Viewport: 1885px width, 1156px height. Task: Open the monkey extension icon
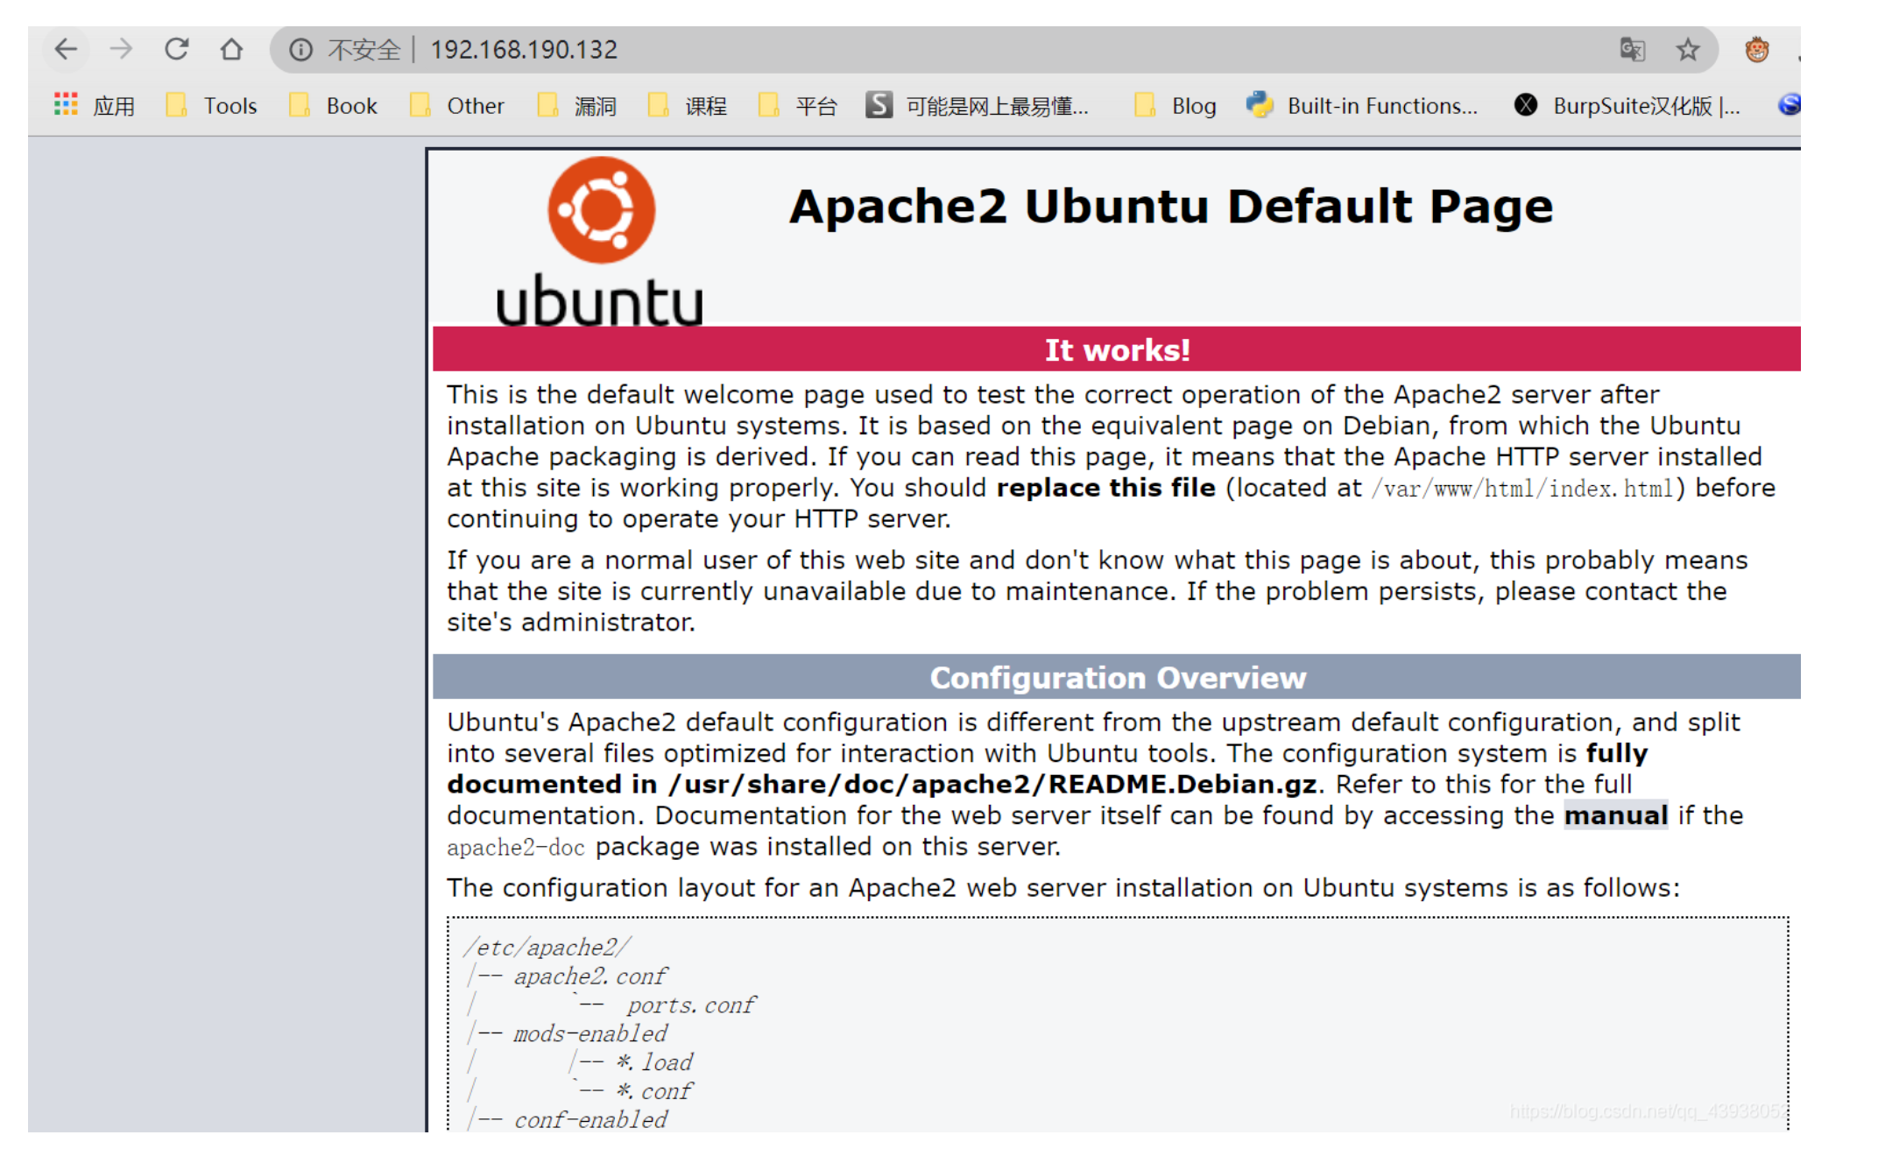coord(1756,50)
